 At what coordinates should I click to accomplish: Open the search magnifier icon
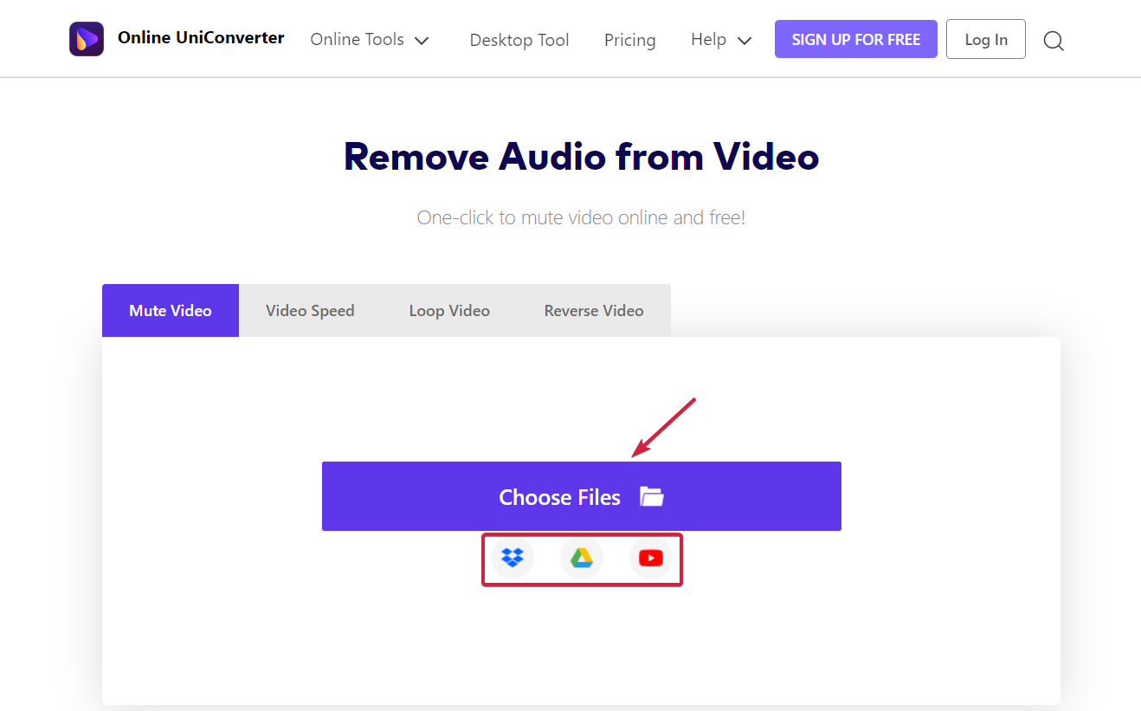click(x=1054, y=41)
